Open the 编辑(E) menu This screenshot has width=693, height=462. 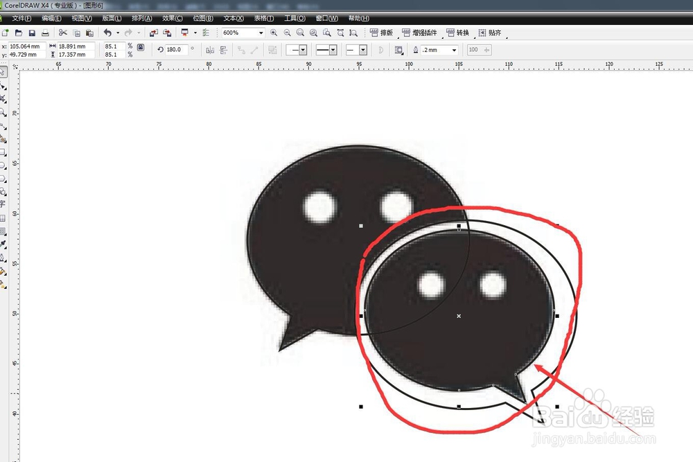coord(51,18)
